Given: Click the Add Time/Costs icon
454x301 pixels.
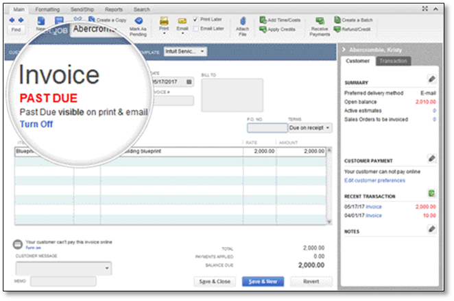Looking at the screenshot, I should coord(263,20).
